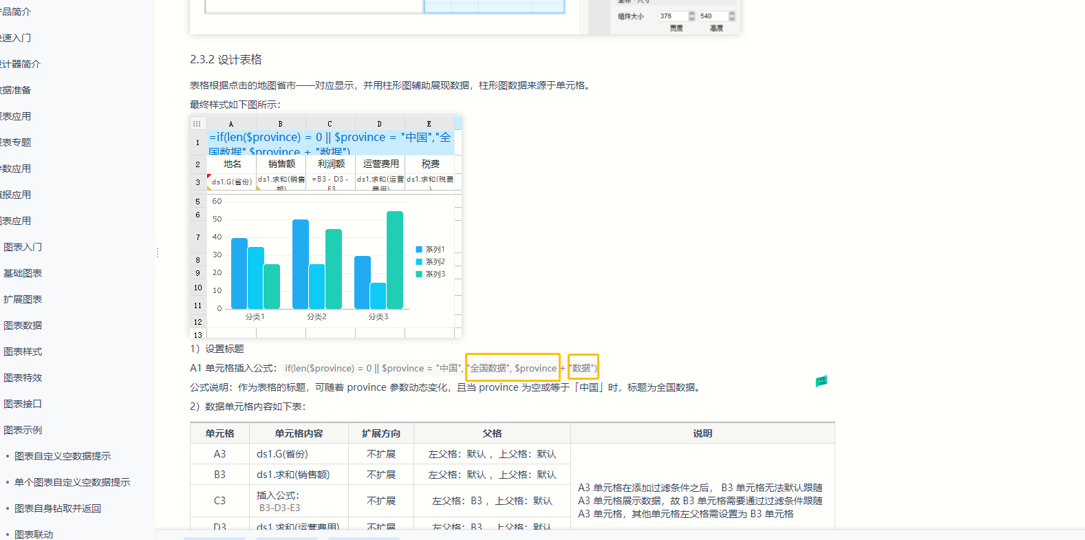The width and height of the screenshot is (1085, 540).
Task: Select 基础图表 sidebar item
Action: pos(23,273)
